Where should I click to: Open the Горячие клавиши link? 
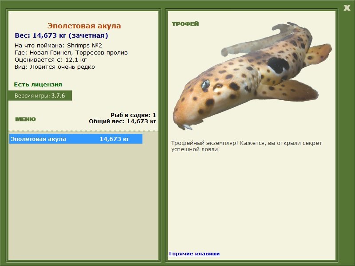click(194, 254)
